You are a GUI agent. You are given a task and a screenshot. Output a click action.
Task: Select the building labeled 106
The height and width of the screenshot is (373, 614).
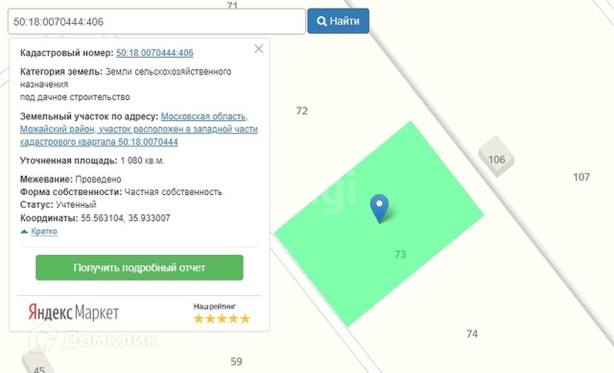pos(496,157)
